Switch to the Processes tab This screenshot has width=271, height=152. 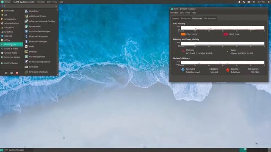pos(185,19)
